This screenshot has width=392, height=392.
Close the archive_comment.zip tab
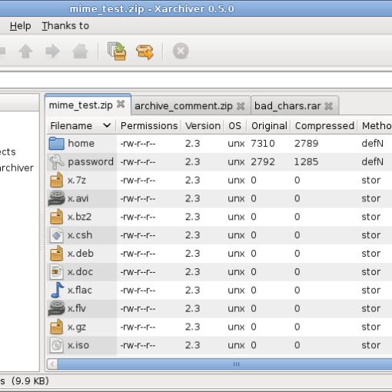tap(241, 106)
